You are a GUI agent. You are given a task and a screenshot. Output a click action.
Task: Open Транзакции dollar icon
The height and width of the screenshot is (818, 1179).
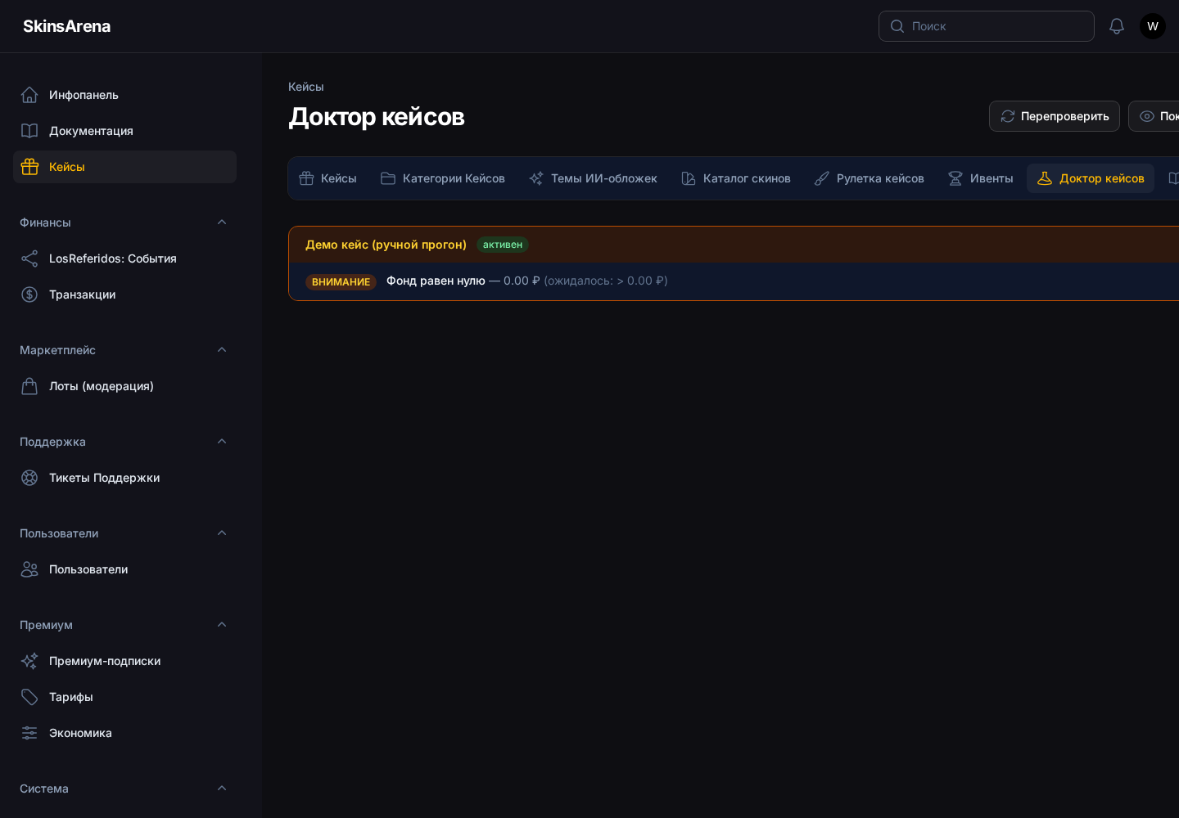29,294
